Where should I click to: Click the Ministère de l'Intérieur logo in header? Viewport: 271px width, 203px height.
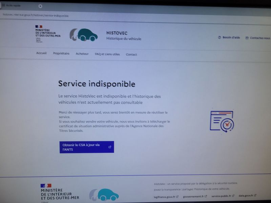(48, 34)
